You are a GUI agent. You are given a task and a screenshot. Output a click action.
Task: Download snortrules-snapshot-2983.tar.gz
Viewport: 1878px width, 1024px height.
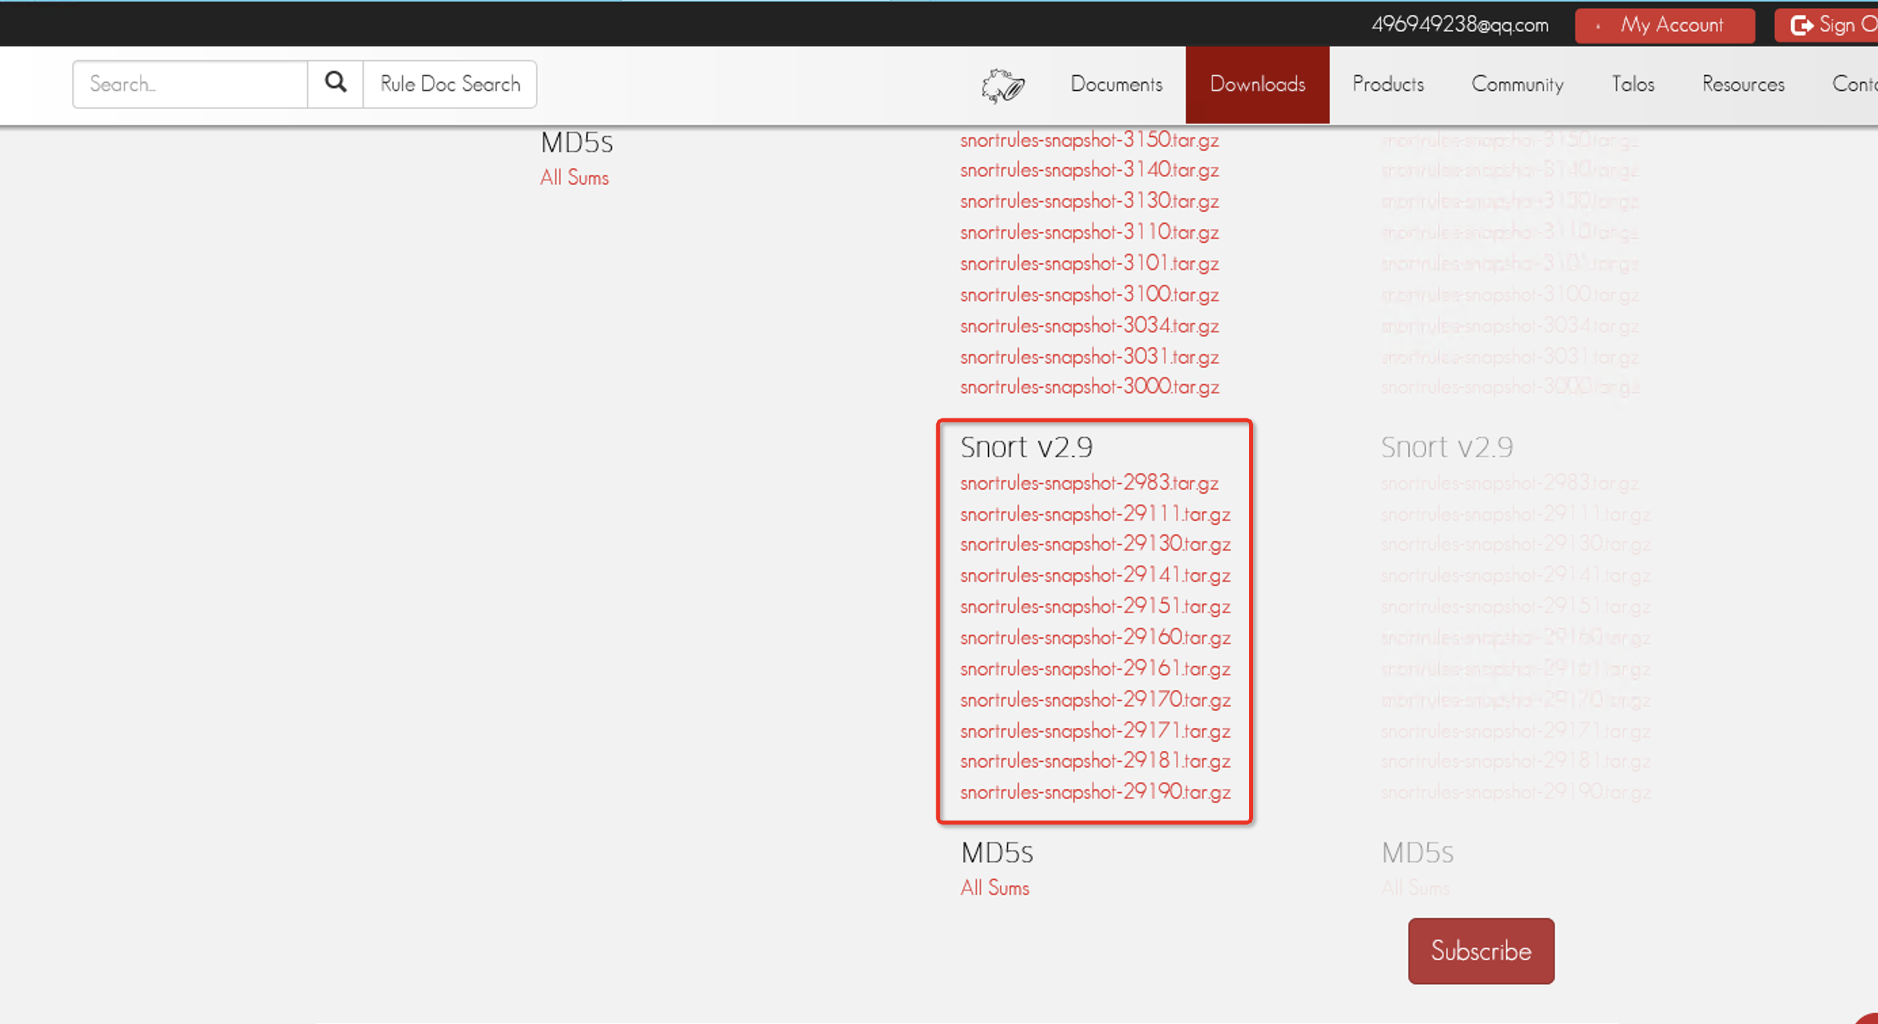[x=1089, y=484]
